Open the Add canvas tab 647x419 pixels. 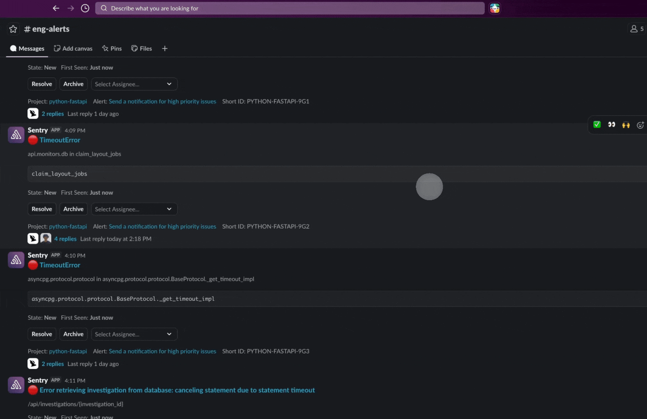73,48
